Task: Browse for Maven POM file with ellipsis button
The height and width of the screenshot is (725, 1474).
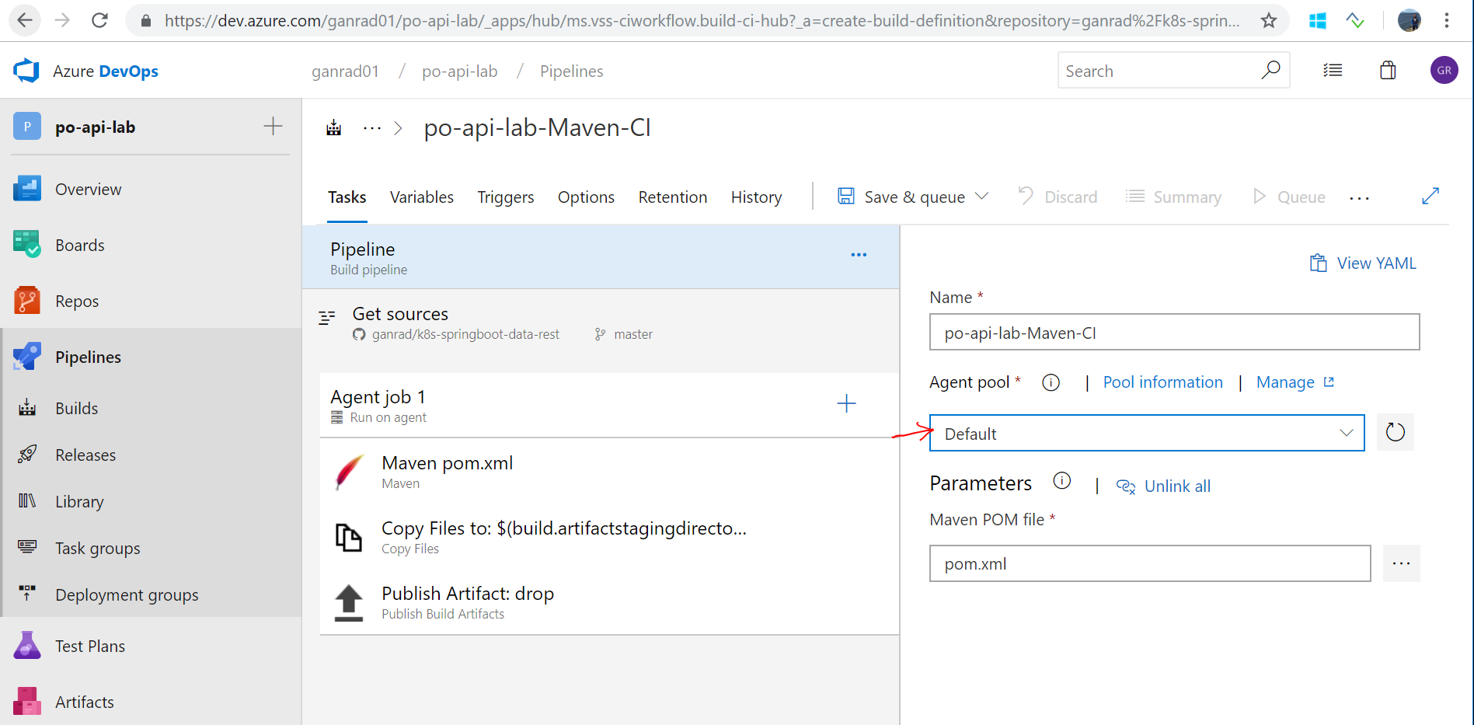Action: click(x=1401, y=563)
